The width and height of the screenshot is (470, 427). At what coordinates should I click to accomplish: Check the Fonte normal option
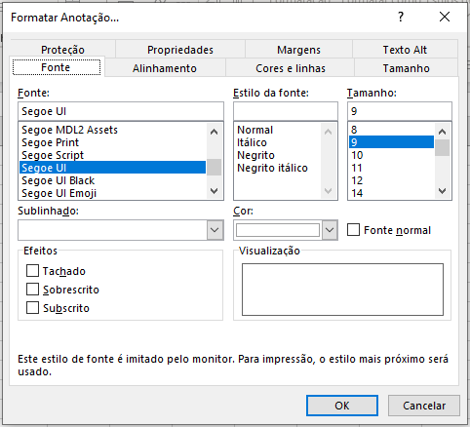[353, 229]
